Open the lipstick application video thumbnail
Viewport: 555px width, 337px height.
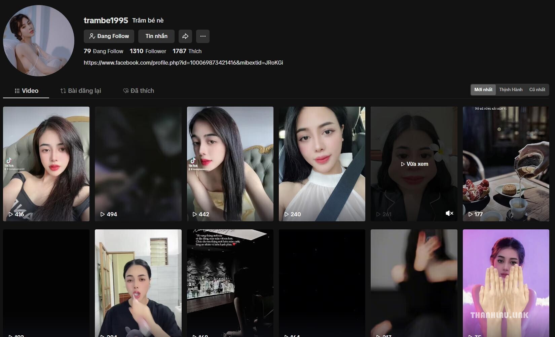tap(138, 283)
